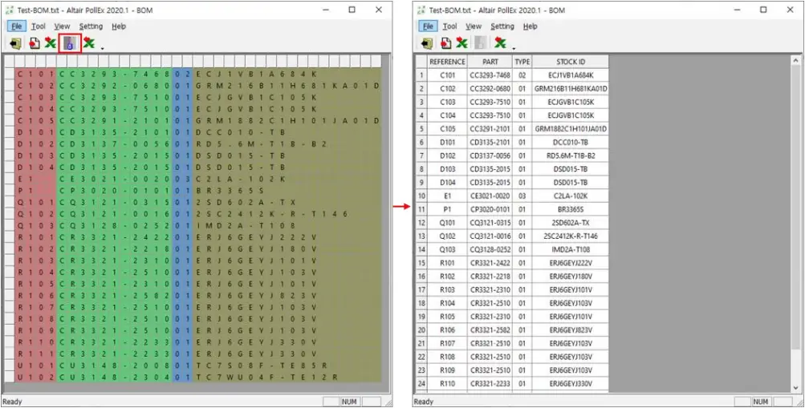Click stock ID BR3365S

pos(571,209)
